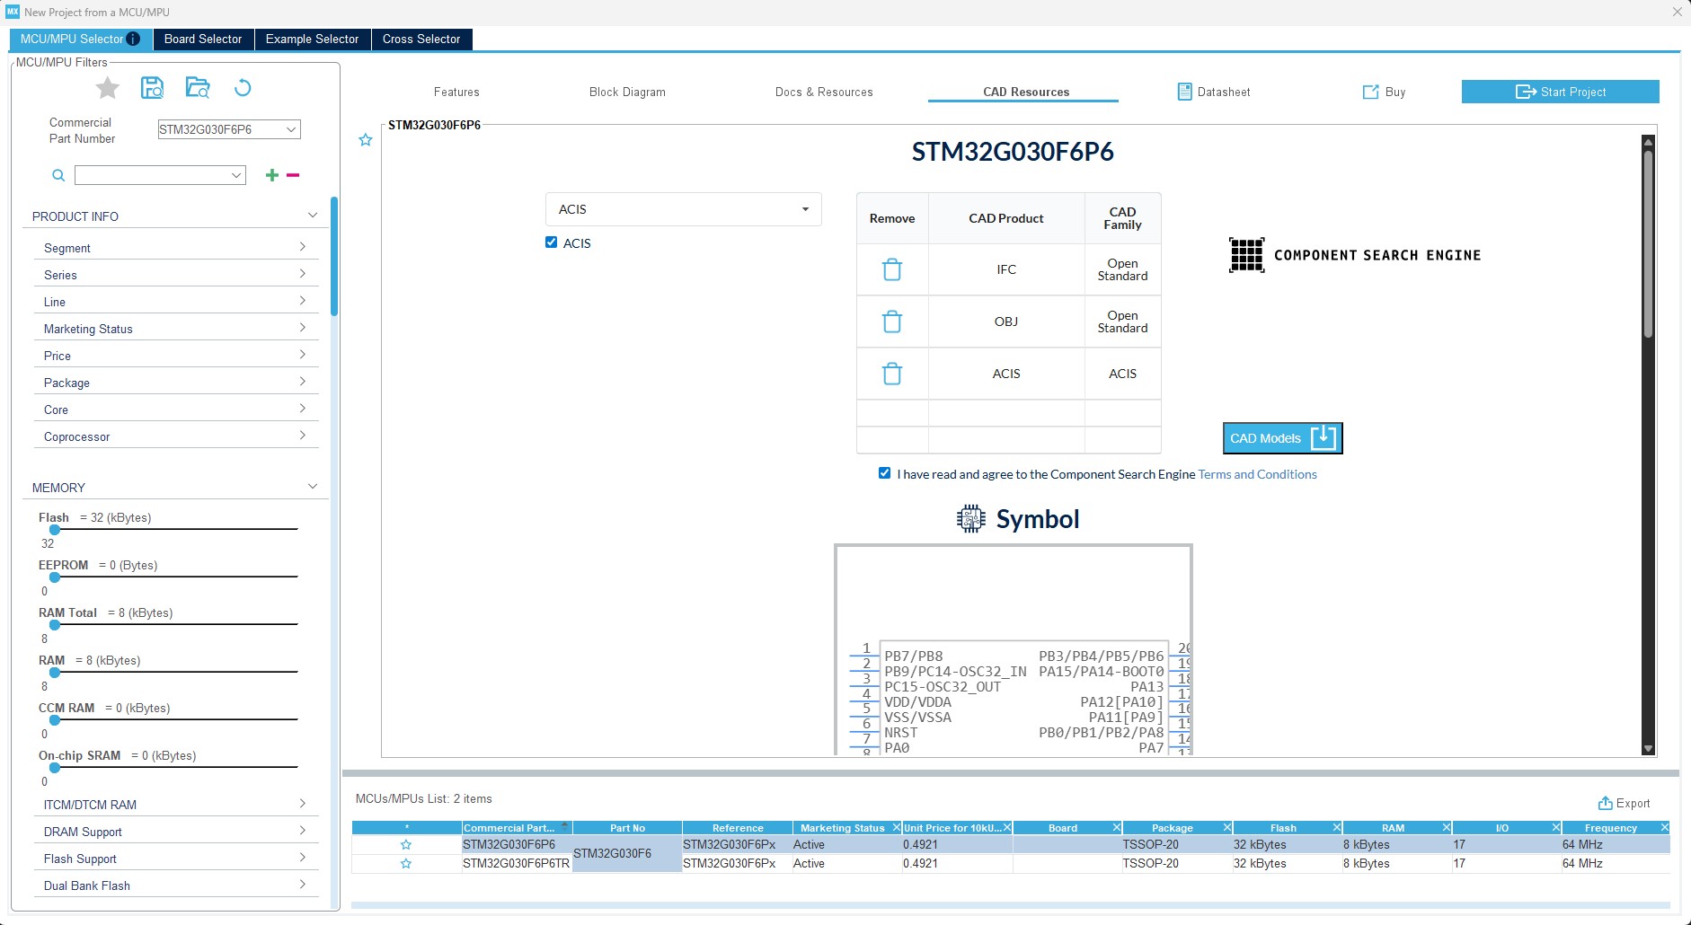Close the Package column
This screenshot has height=925, width=1691.
click(1227, 828)
